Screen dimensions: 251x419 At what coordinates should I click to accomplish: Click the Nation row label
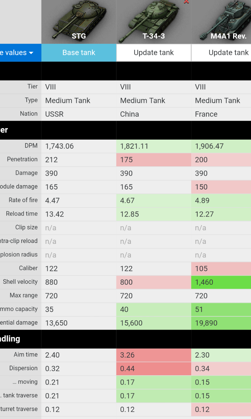tap(29, 114)
